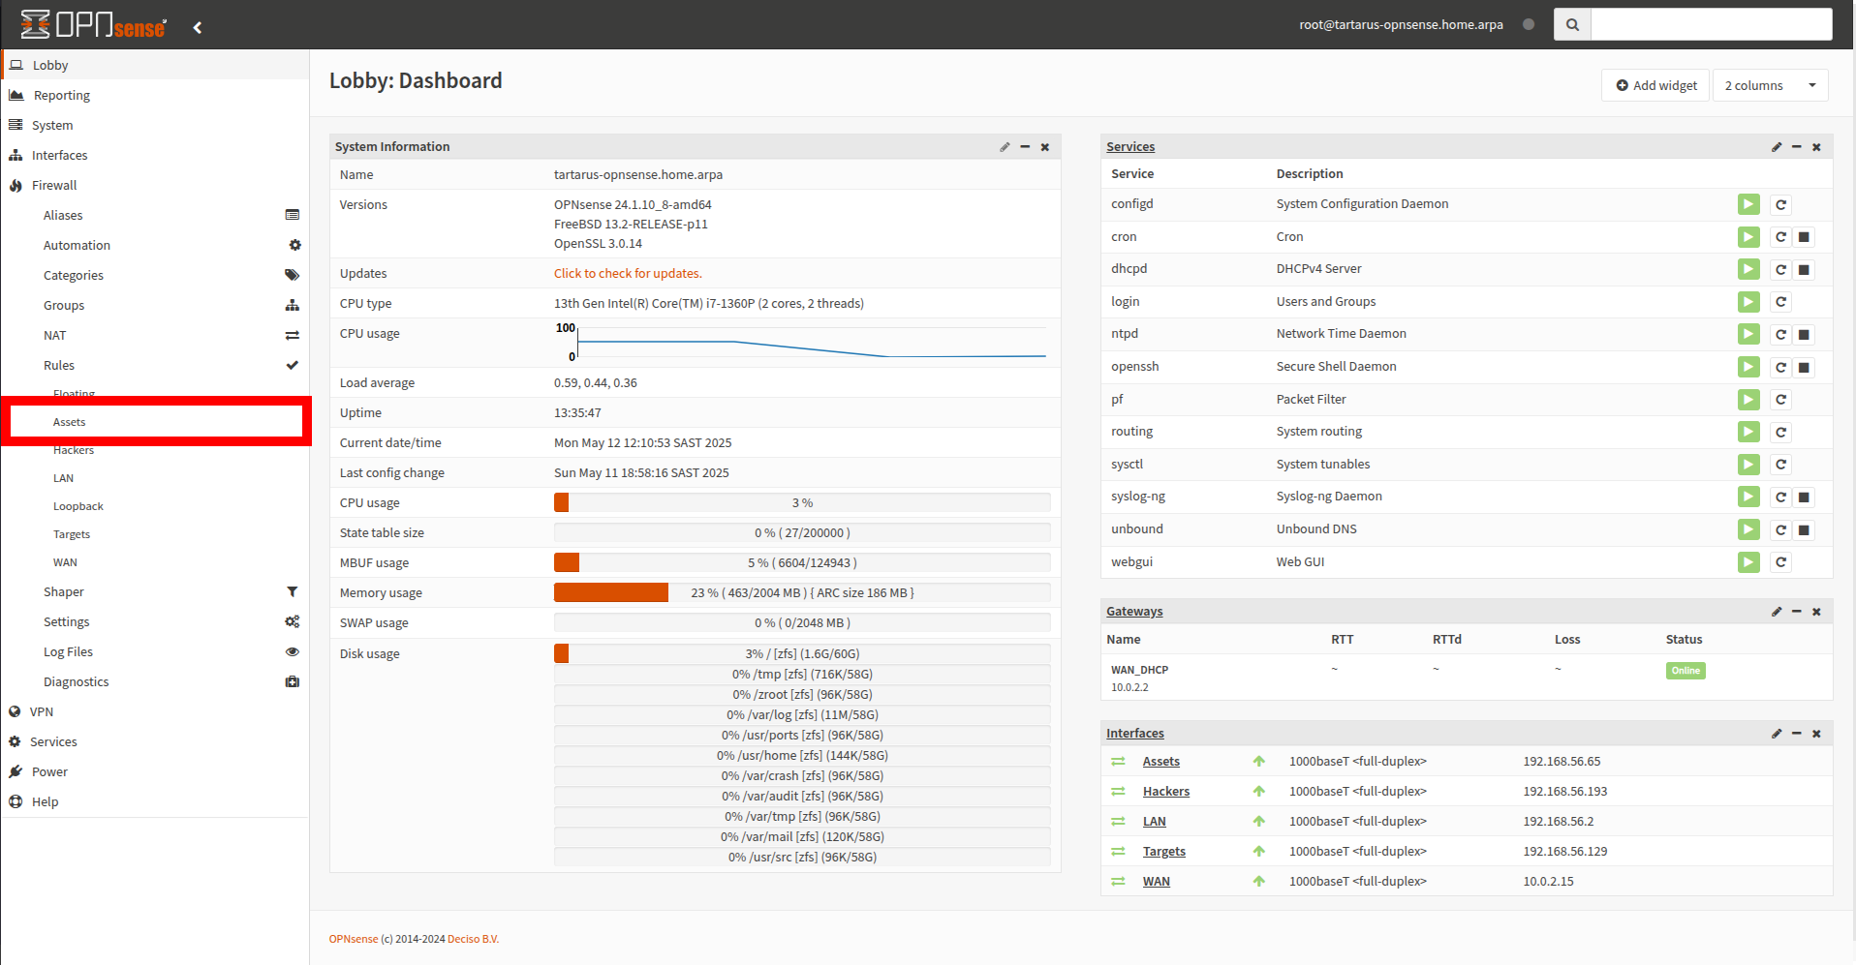Click to check for updates link

(x=628, y=273)
